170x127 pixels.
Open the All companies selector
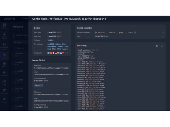click(x=24, y=19)
